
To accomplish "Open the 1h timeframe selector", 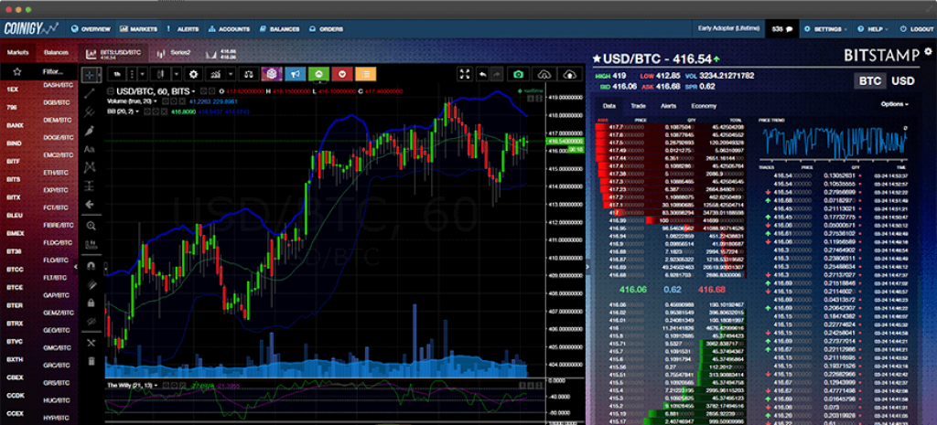I will click(117, 74).
